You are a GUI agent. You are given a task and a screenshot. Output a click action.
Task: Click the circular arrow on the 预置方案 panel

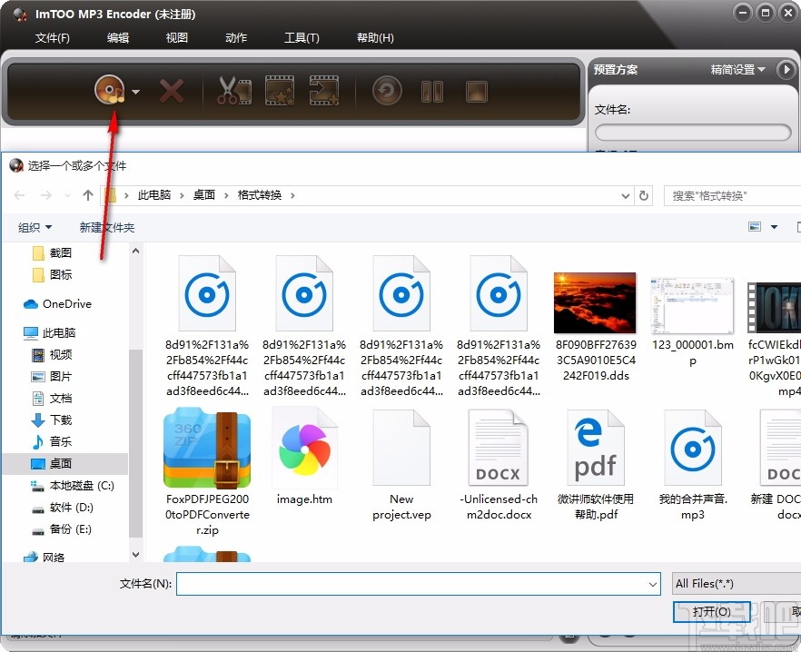[x=786, y=69]
